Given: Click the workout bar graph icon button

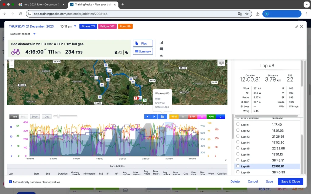Looking at the screenshot, I should pyautogui.click(x=162, y=116).
